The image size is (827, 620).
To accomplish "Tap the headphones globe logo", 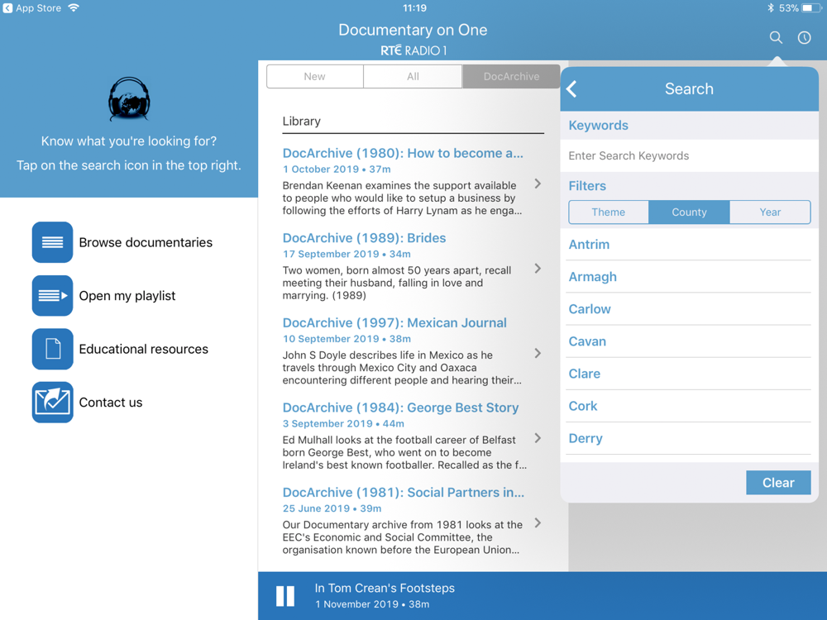I will (x=129, y=98).
